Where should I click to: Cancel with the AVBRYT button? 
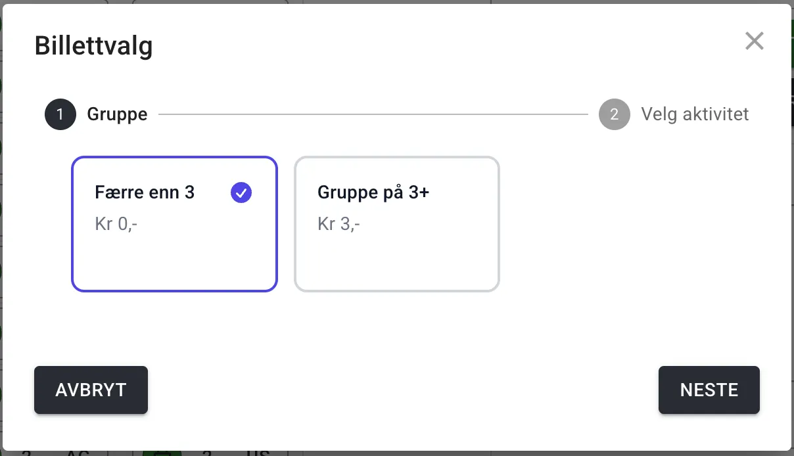click(91, 390)
